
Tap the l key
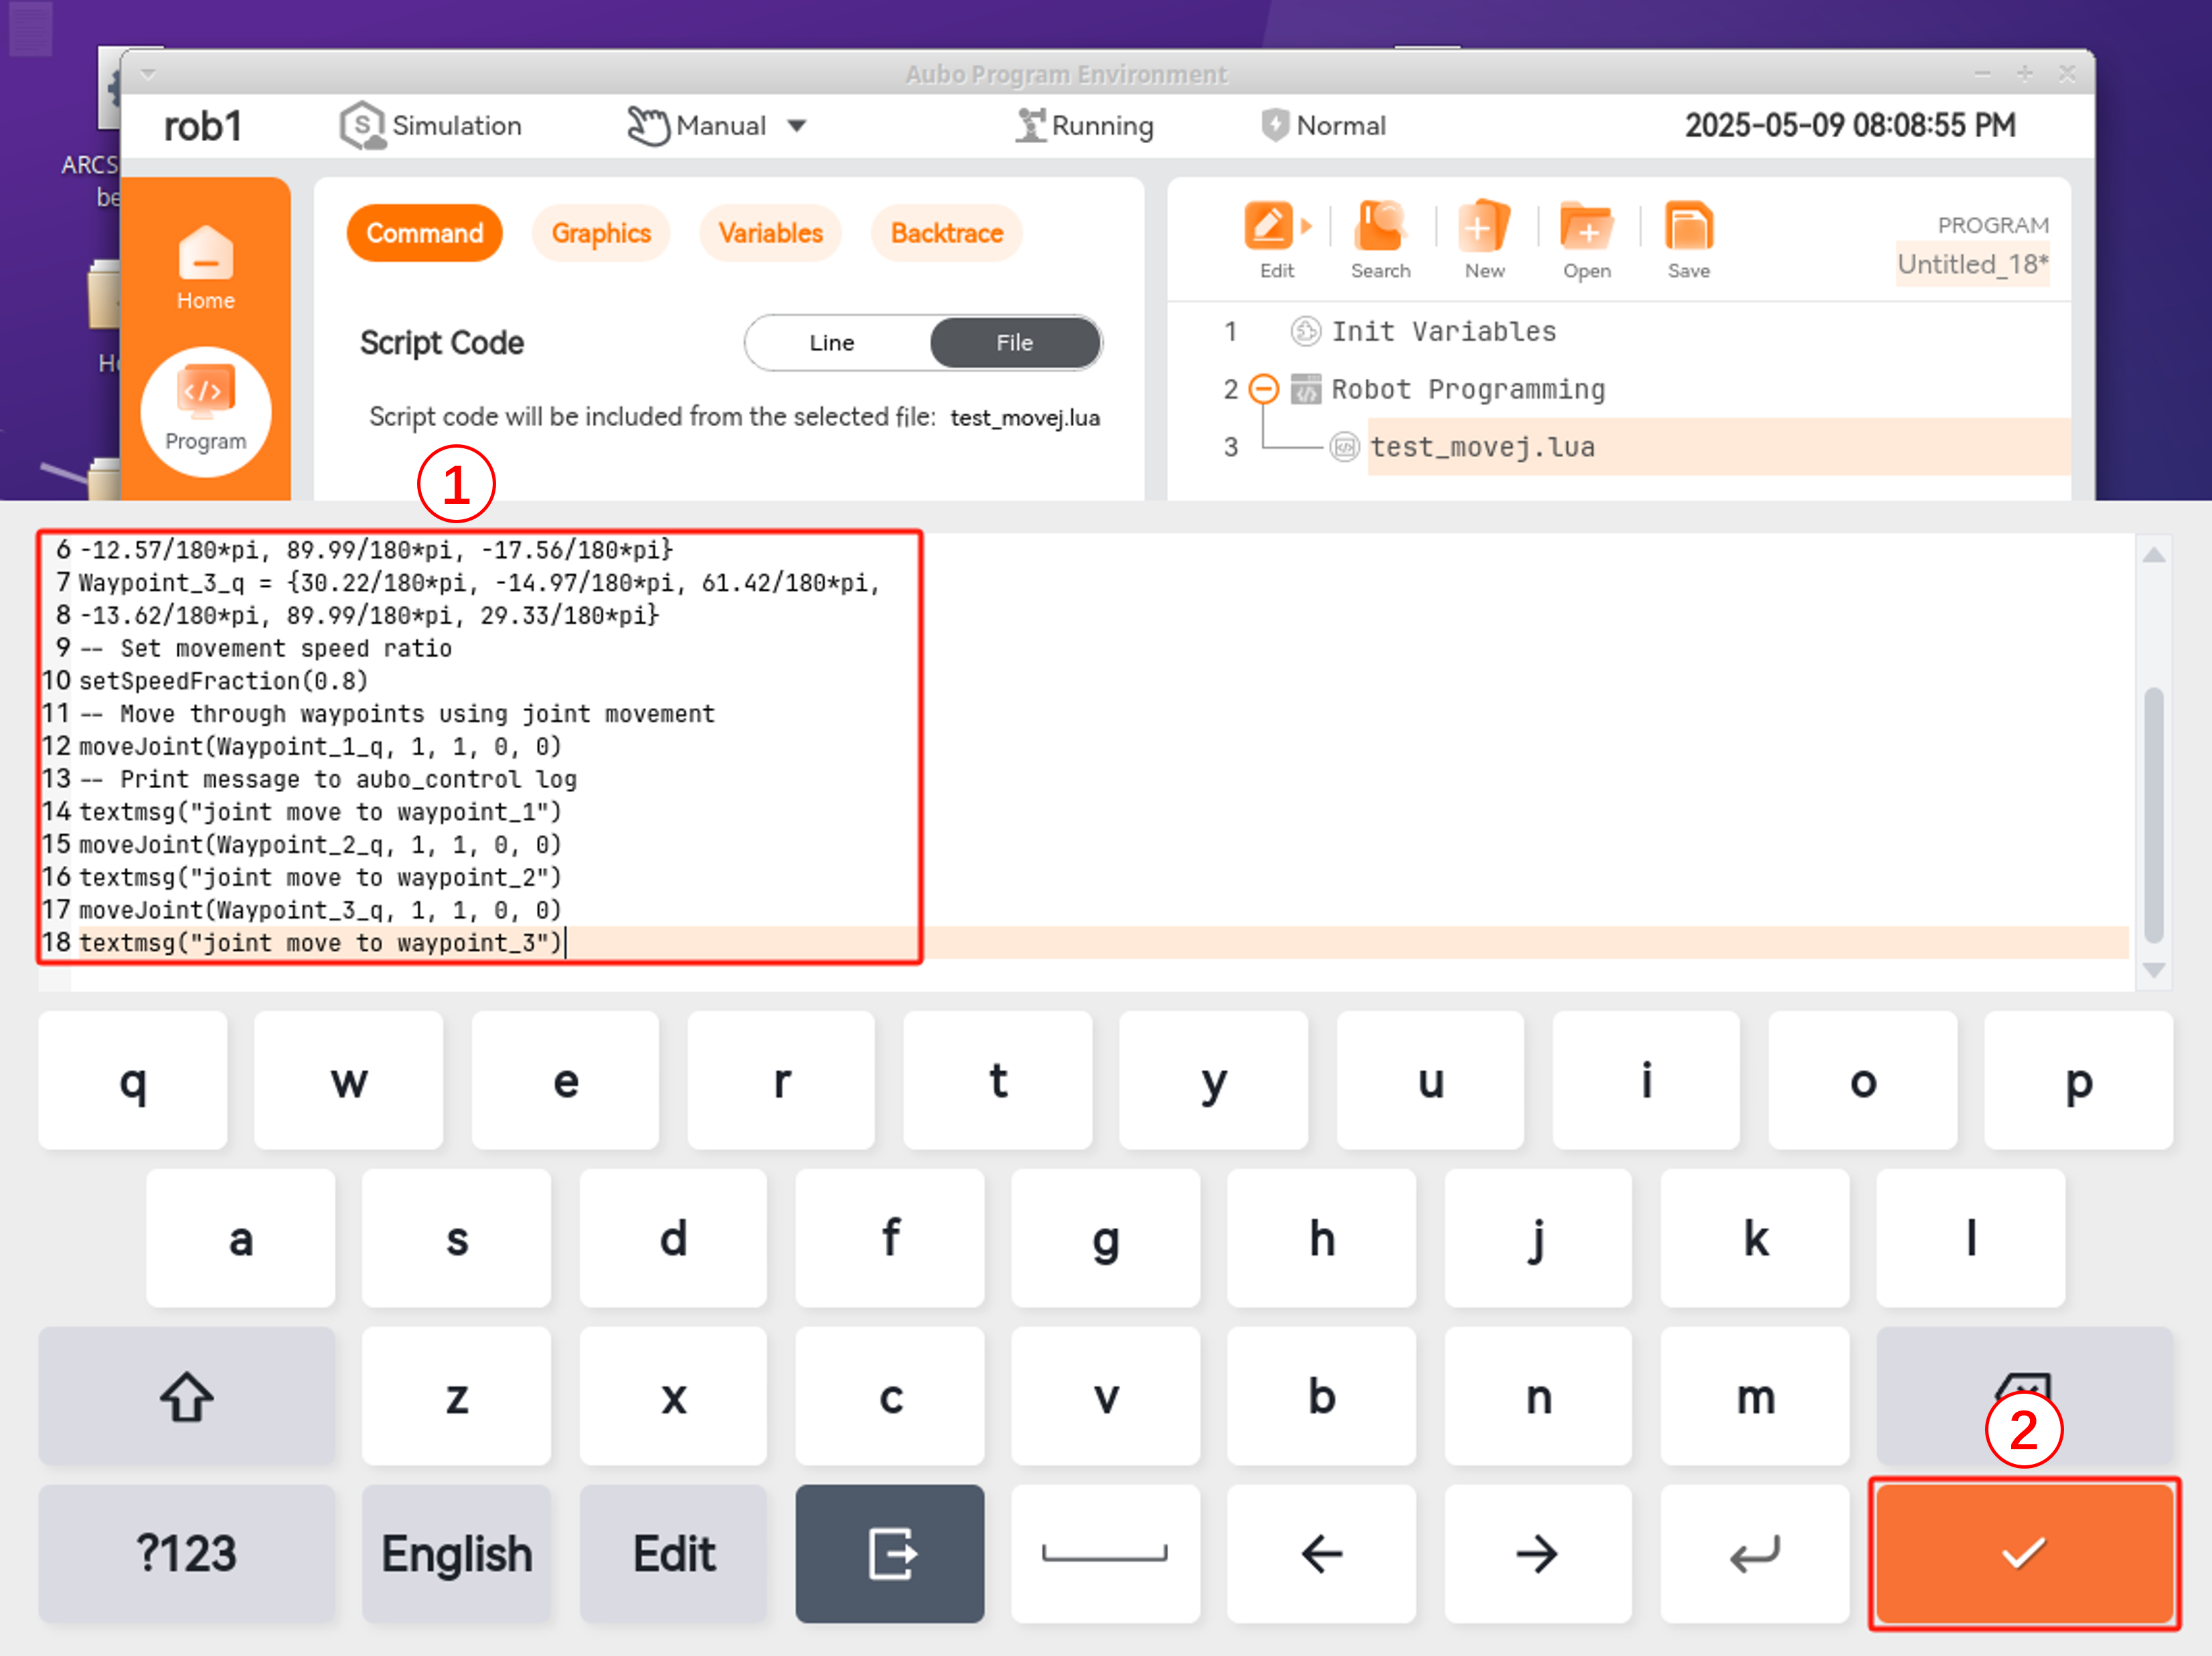pos(1970,1237)
